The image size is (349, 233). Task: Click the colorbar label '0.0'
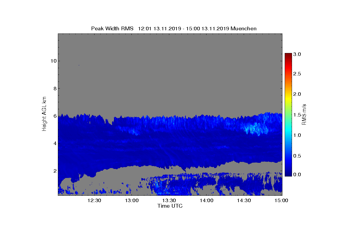click(297, 174)
